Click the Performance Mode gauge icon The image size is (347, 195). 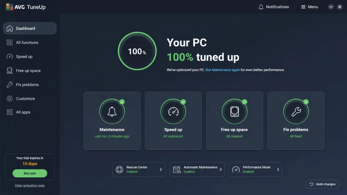point(236,169)
